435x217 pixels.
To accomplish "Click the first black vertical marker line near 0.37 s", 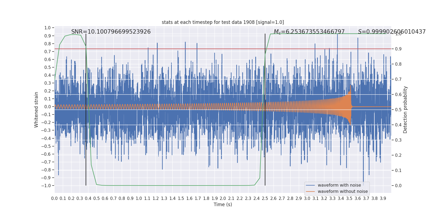I will coord(86,110).
